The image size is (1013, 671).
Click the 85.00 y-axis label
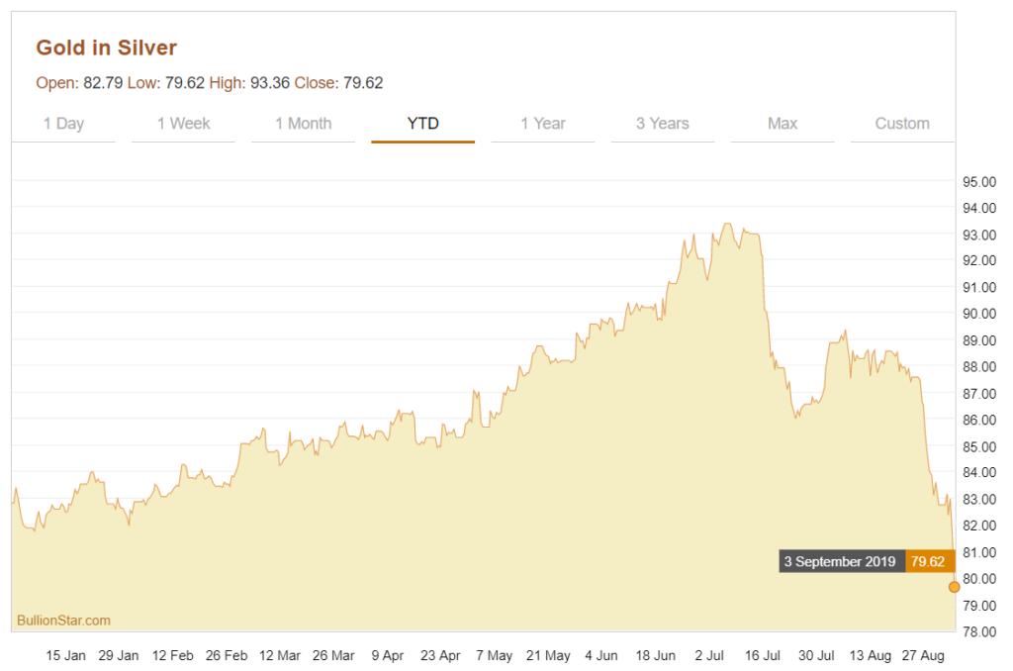[979, 446]
